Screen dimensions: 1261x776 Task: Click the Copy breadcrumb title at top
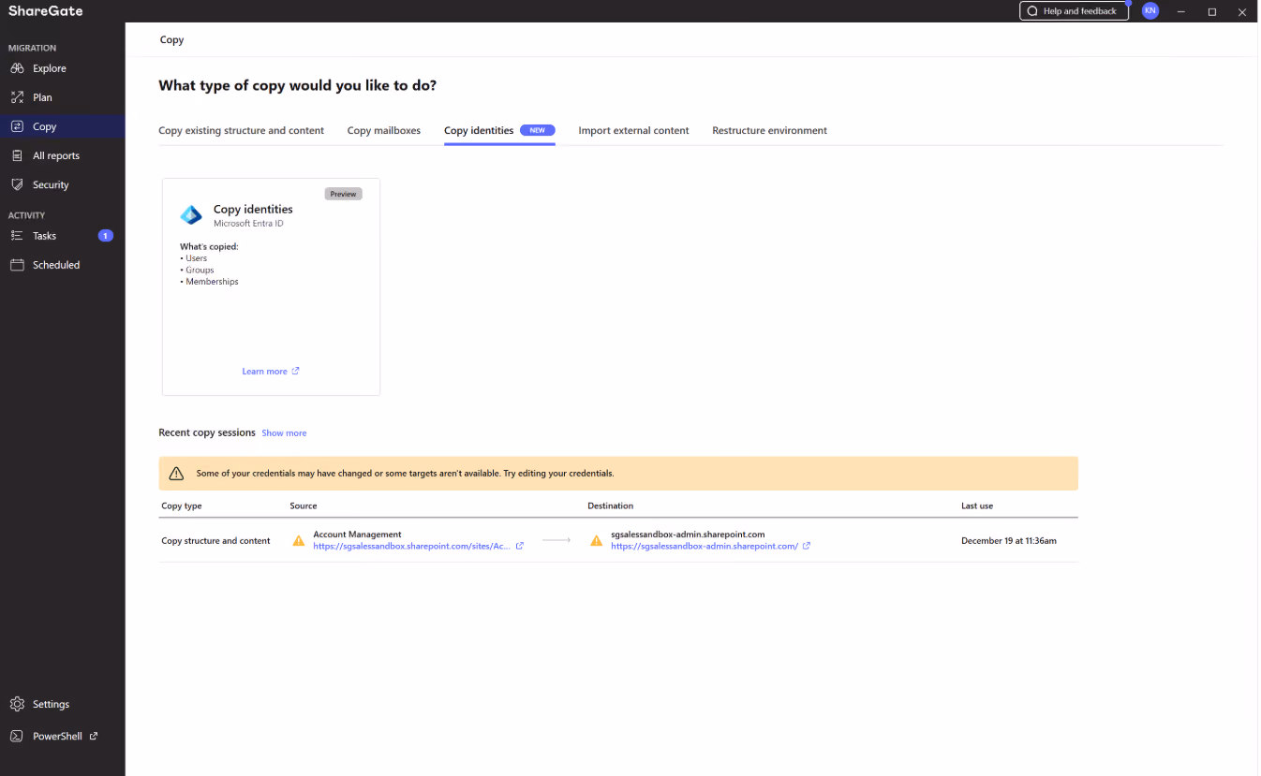(x=171, y=40)
